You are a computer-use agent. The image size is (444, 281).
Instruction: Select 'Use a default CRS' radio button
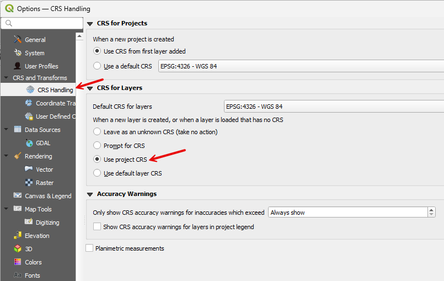coord(98,66)
